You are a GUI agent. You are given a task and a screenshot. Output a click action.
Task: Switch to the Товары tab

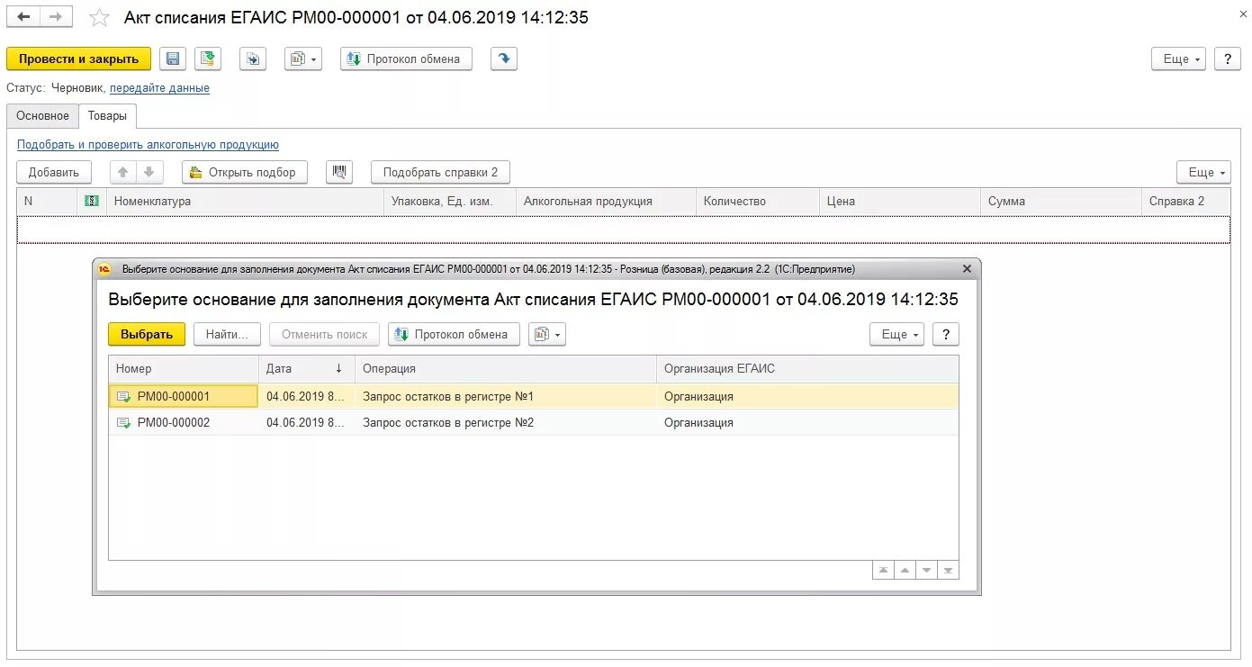pyautogui.click(x=107, y=116)
